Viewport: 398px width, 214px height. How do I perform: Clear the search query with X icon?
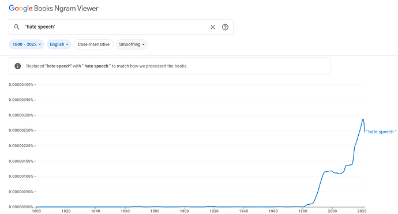[213, 27]
